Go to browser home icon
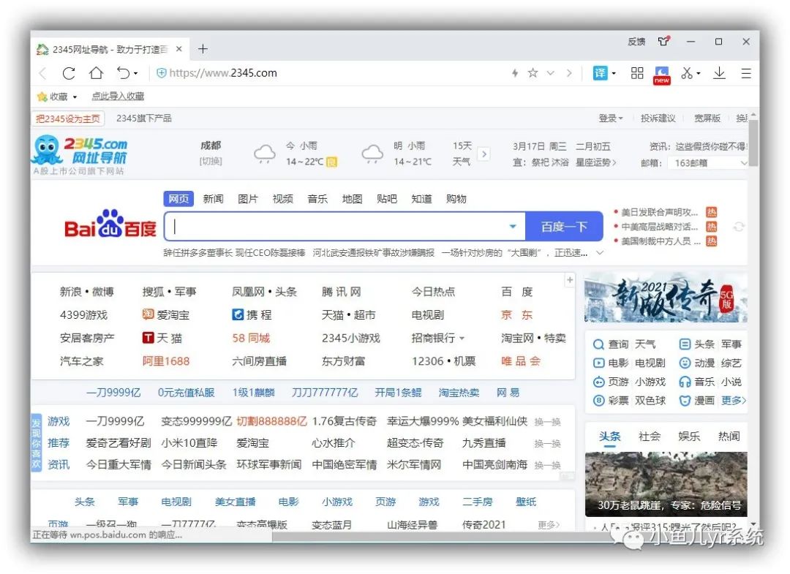The height and width of the screenshot is (574, 790). 96,73
